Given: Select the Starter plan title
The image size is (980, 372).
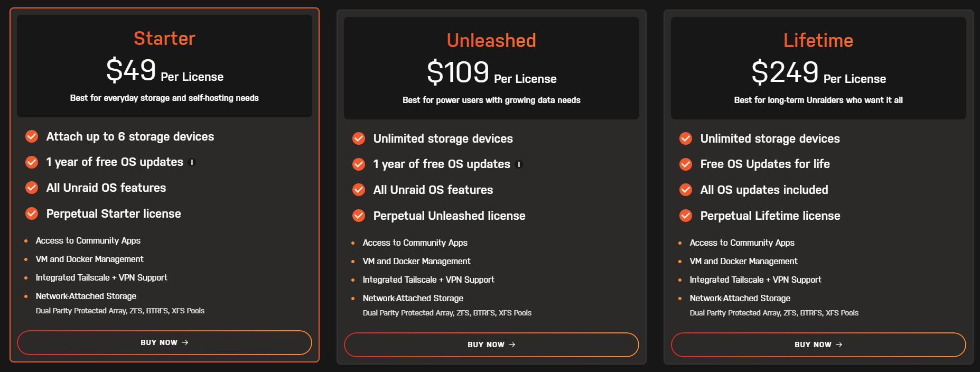Looking at the screenshot, I should click(x=164, y=39).
